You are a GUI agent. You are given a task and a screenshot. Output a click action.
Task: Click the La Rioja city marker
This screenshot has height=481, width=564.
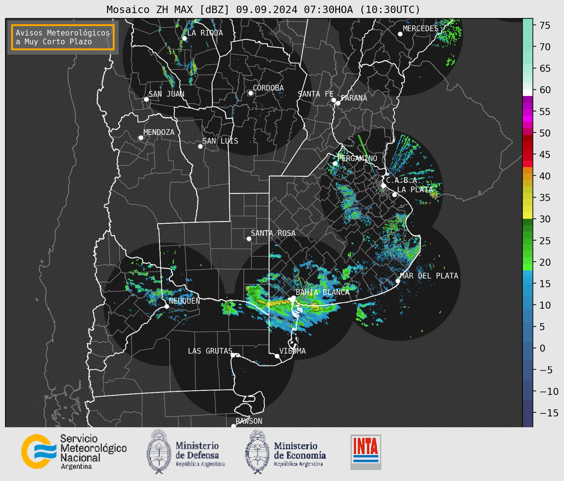point(185,38)
